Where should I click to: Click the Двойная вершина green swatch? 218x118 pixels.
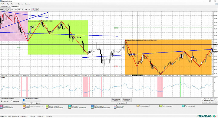coord(47,106)
